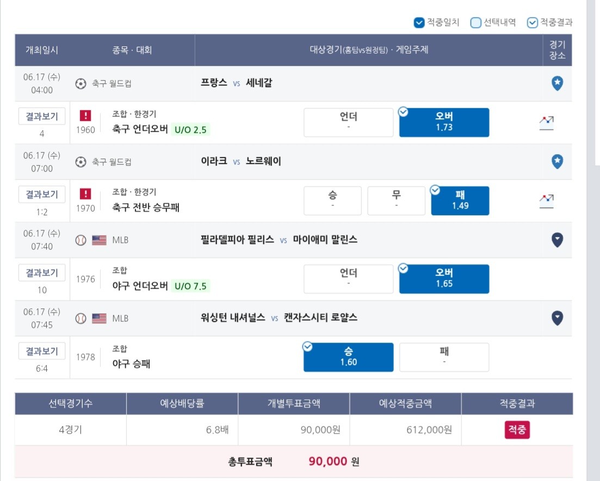Select the 오버 1.73 odds button
This screenshot has height=481, width=600.
click(444, 122)
